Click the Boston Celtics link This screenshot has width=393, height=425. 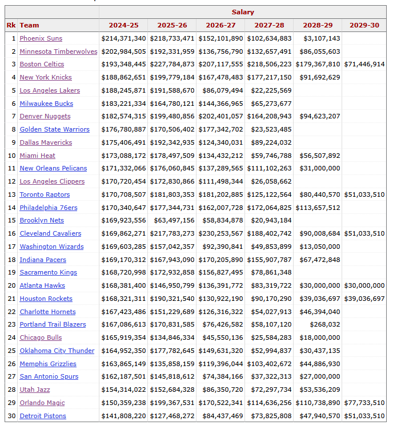pos(42,64)
